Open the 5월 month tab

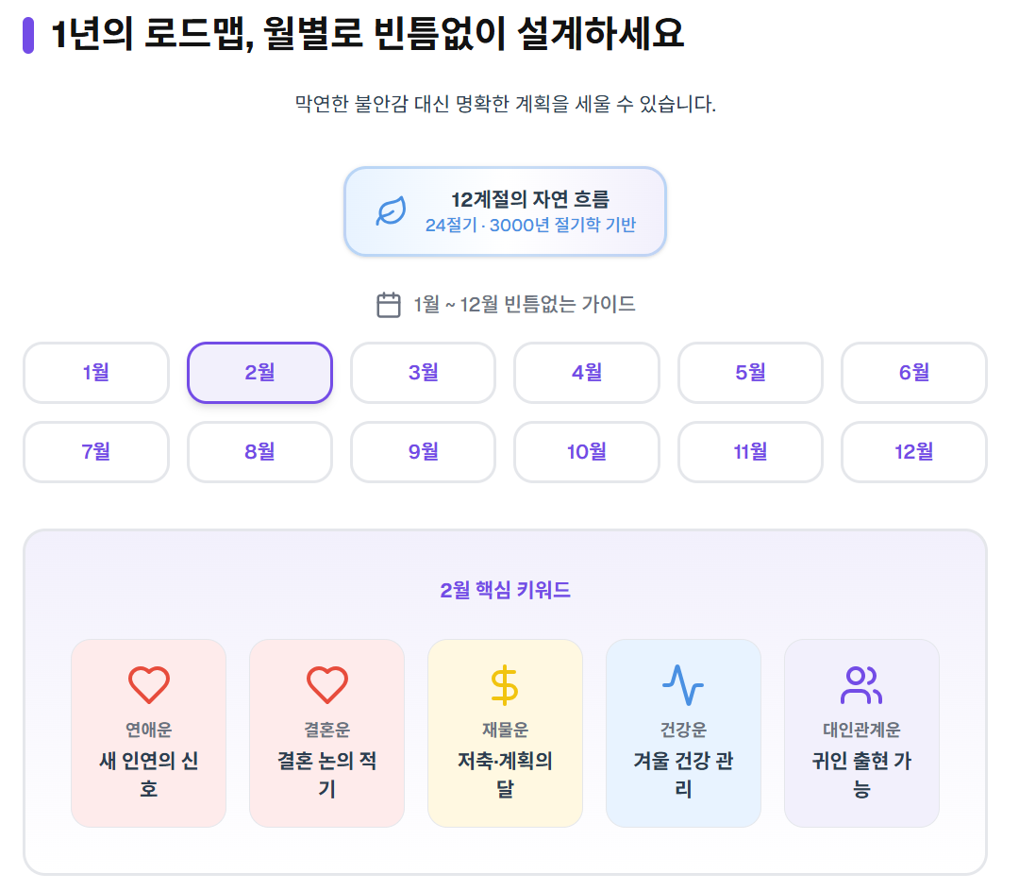(x=750, y=373)
